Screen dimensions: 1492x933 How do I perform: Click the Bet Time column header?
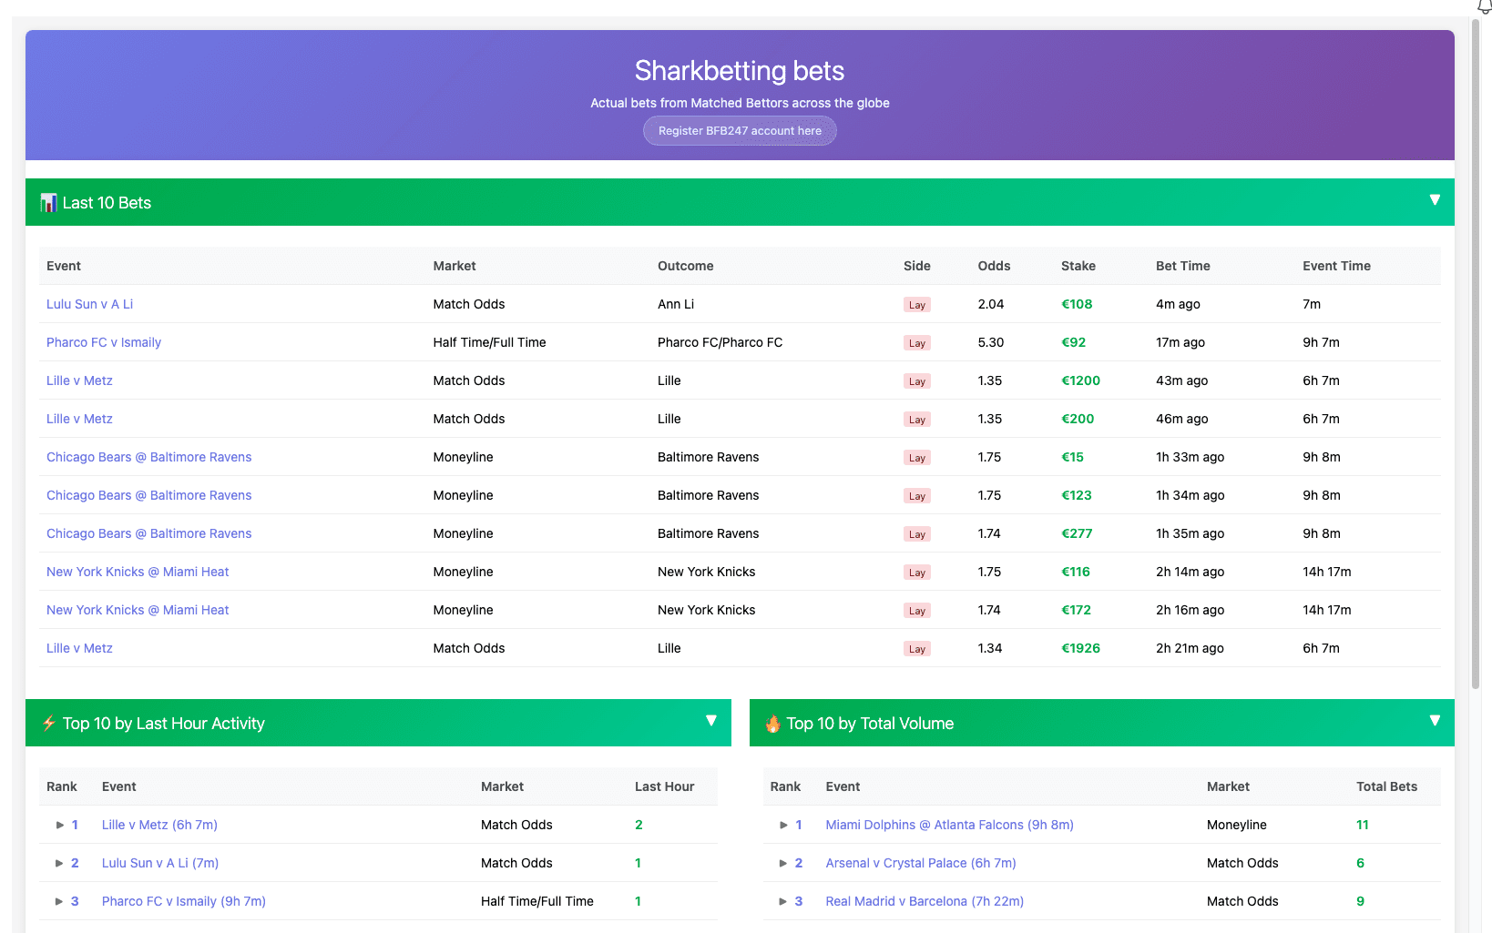pos(1182,266)
